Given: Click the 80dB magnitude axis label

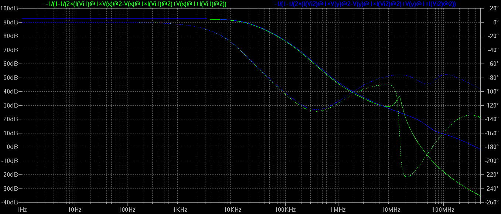Looking at the screenshot, I should (x=11, y=36).
